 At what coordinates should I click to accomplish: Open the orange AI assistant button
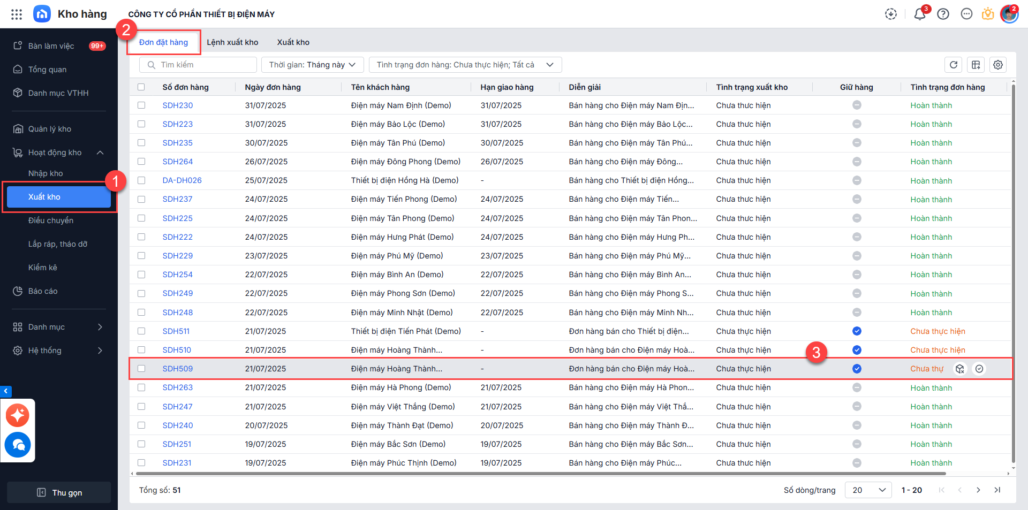tap(18, 415)
